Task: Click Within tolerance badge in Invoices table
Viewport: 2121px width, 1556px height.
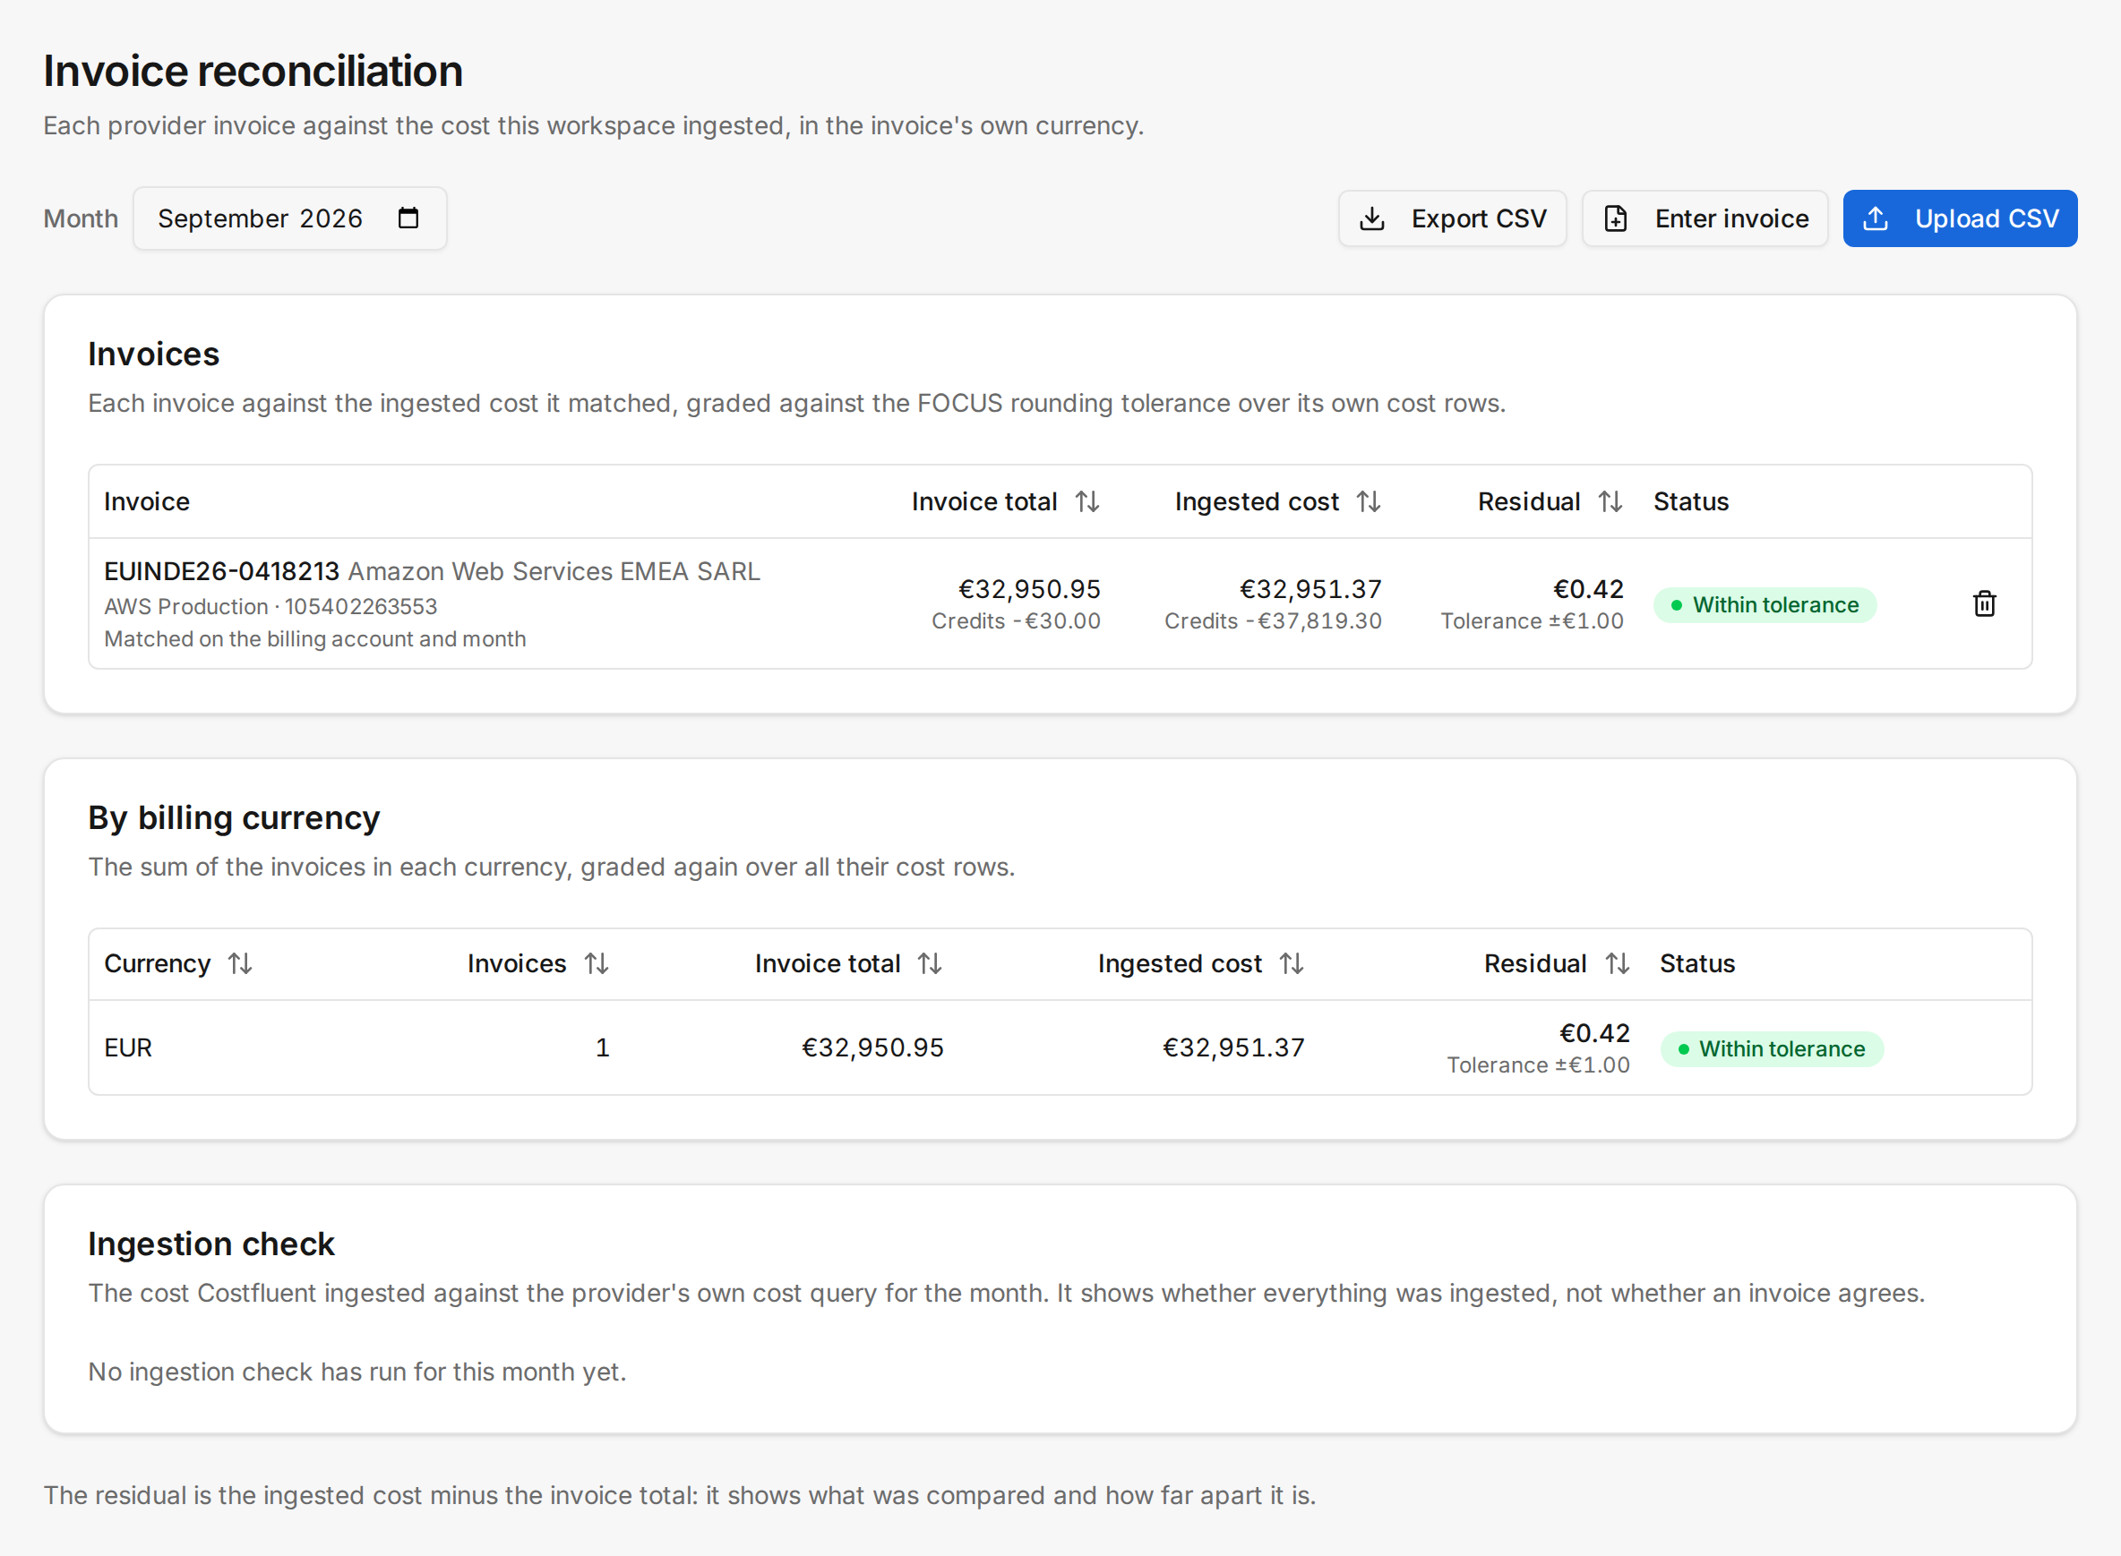Action: tap(1765, 604)
